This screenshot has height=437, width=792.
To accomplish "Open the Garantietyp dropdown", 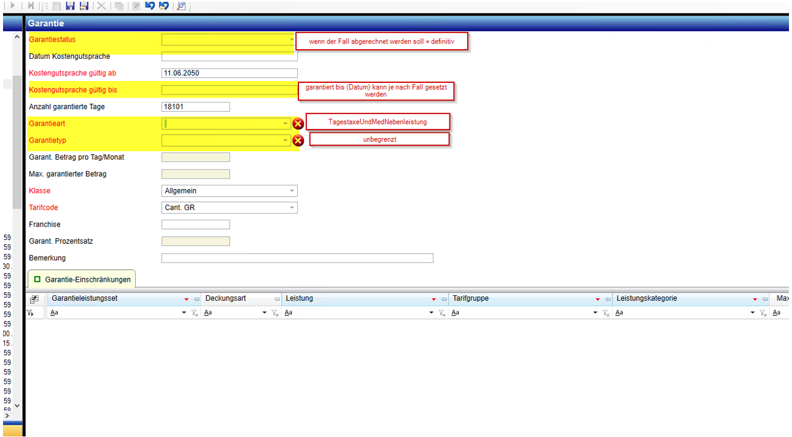I will click(285, 140).
